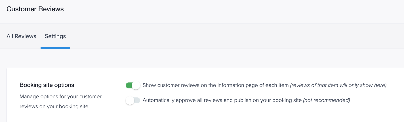This screenshot has width=404, height=122.
Task: Open the Settings tab
Action: pyautogui.click(x=55, y=36)
